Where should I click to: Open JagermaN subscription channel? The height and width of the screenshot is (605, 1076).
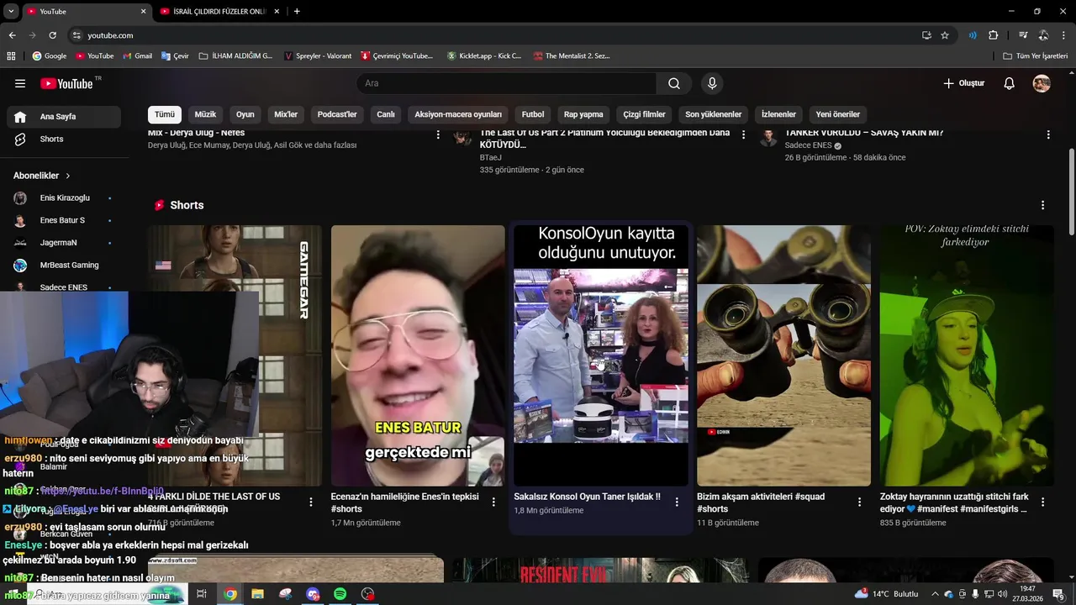point(64,243)
